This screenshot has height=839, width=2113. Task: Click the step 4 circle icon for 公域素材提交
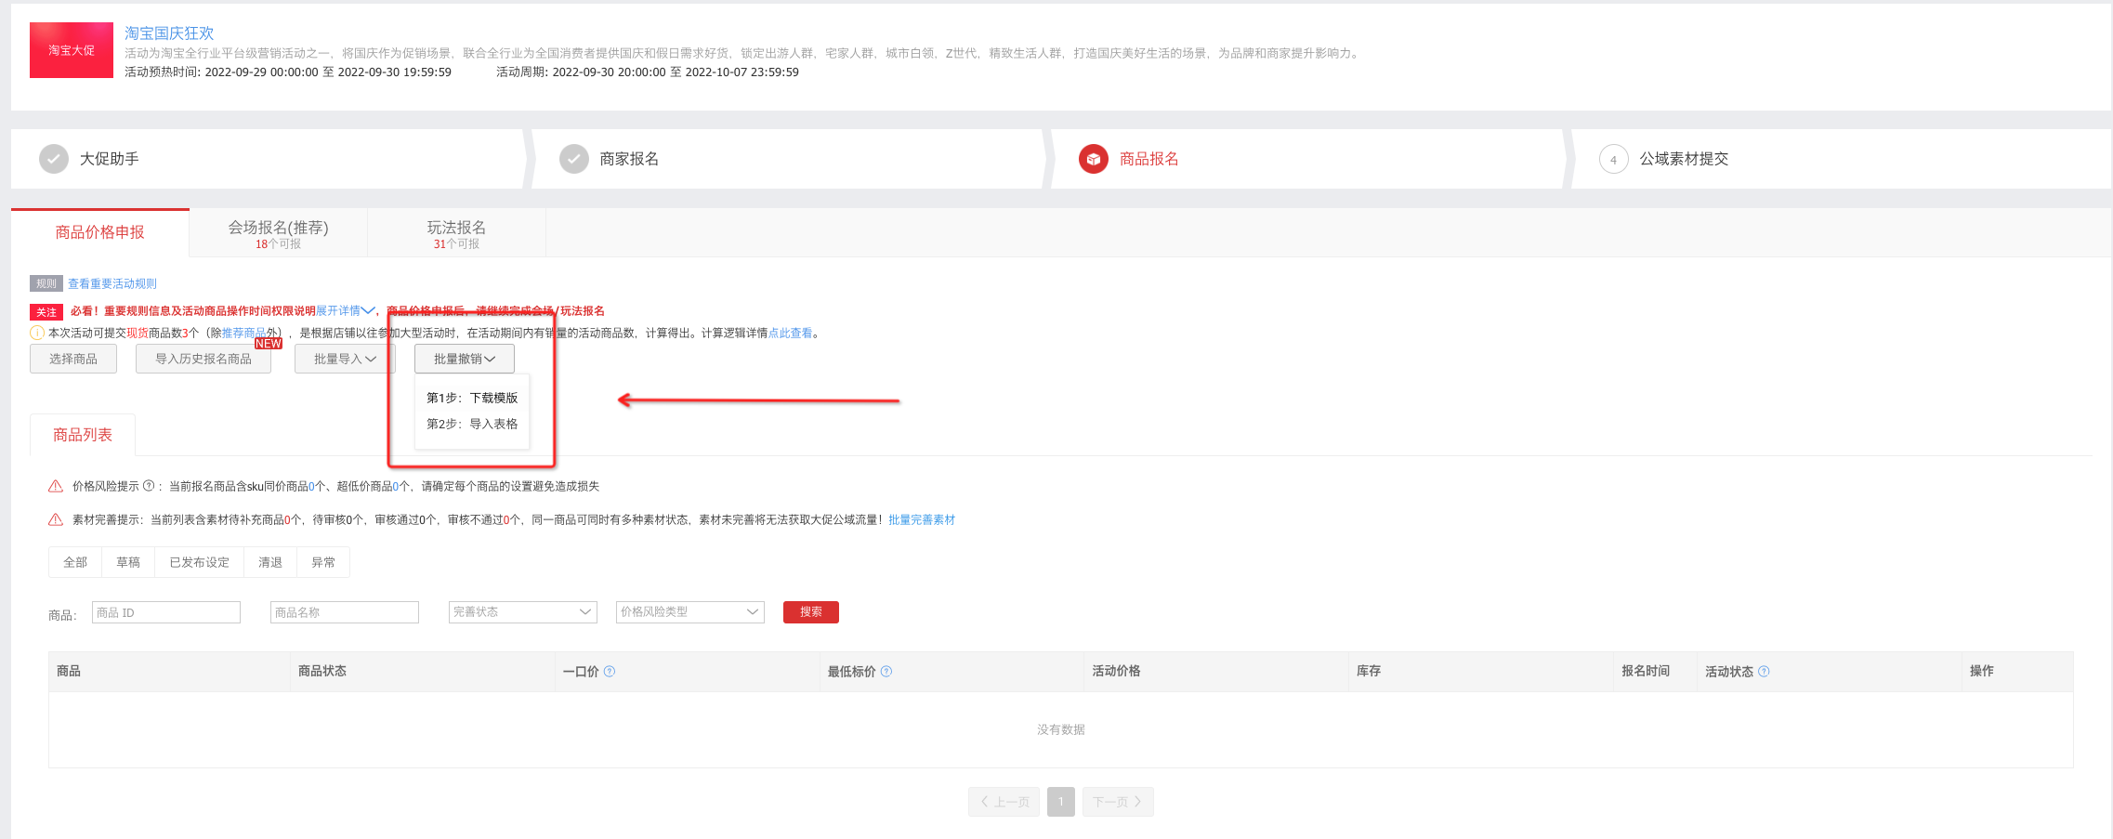point(1614,159)
